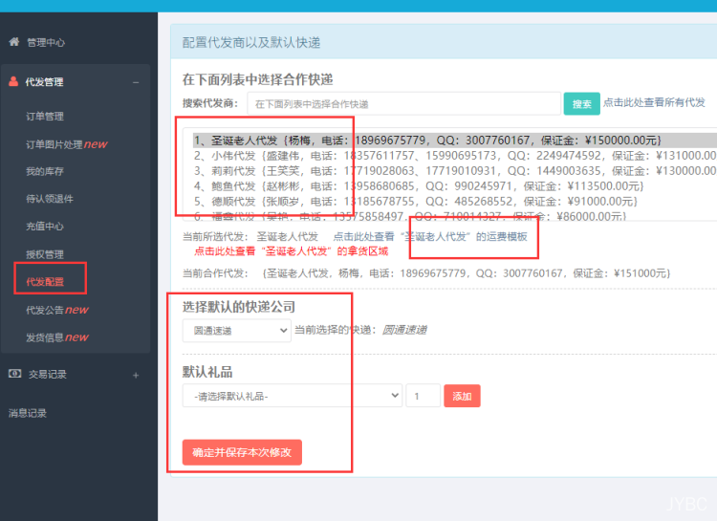Open the 请选择默认礼品 gift dropdown
Image resolution: width=717 pixels, height=521 pixels.
(292, 396)
